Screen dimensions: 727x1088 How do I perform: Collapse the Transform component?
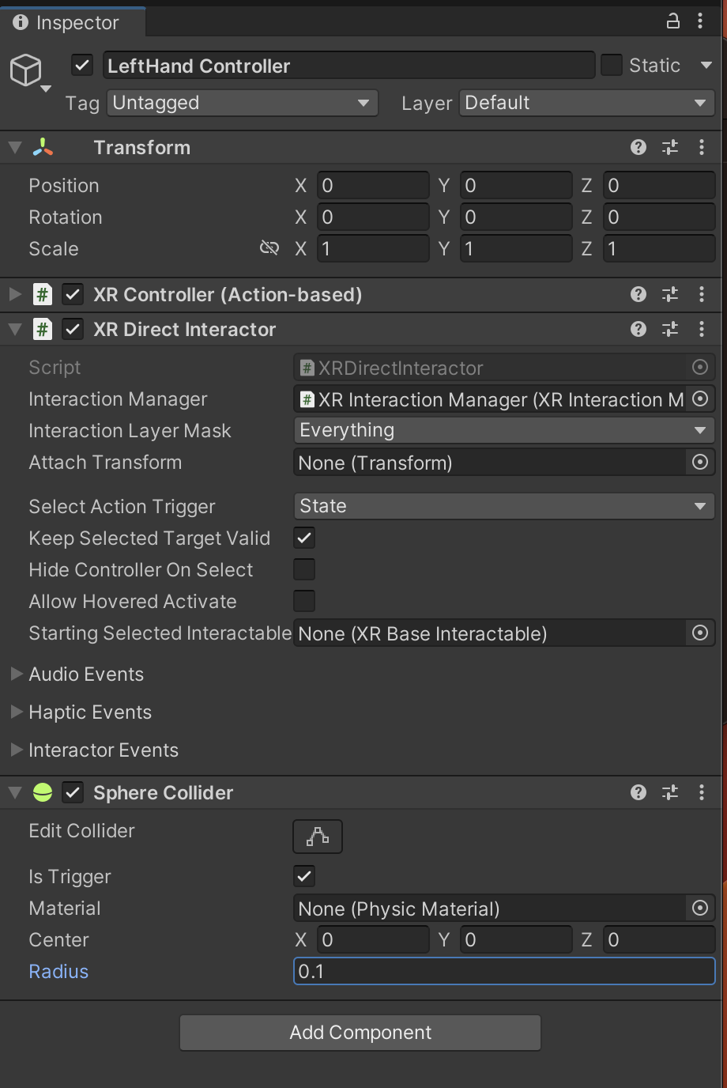[x=15, y=147]
